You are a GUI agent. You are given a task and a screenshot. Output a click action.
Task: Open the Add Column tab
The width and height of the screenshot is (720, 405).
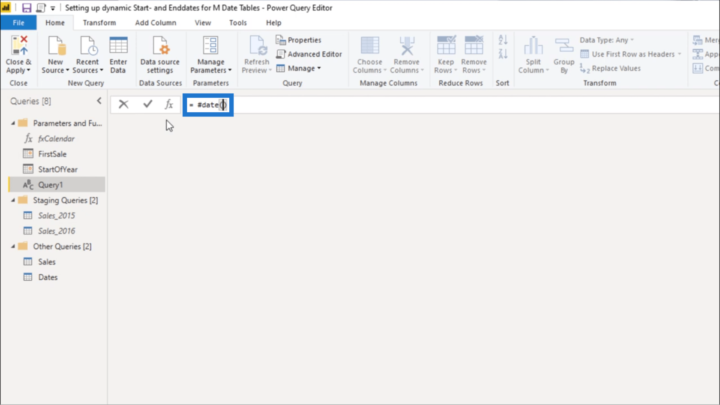pyautogui.click(x=156, y=23)
